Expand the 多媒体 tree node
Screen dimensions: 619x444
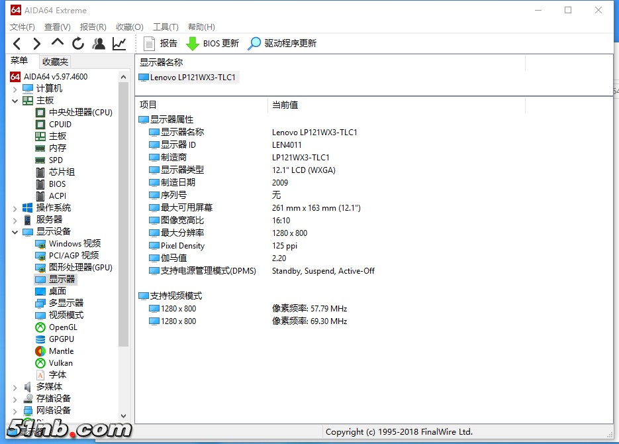click(x=15, y=387)
